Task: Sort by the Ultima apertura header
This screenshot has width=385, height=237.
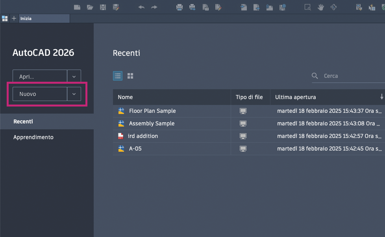Action: tap(295, 97)
